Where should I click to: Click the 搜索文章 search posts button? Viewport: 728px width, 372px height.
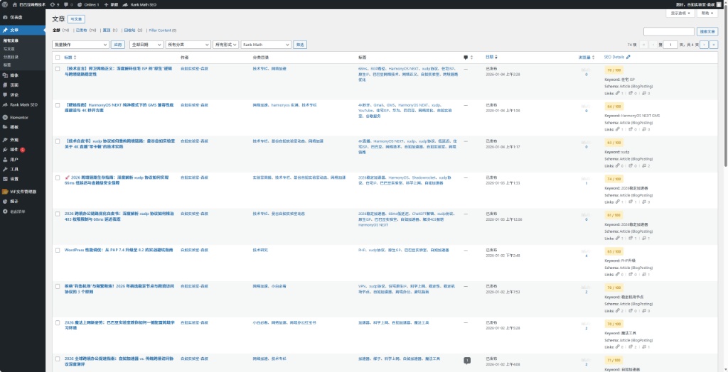coord(707,31)
